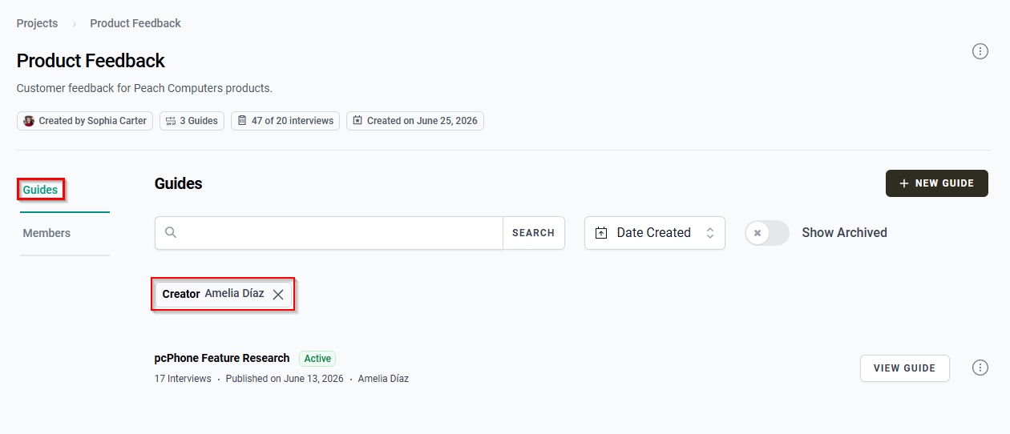Click the interviews clipboard icon
Image resolution: width=1010 pixels, height=434 pixels.
pyautogui.click(x=242, y=121)
